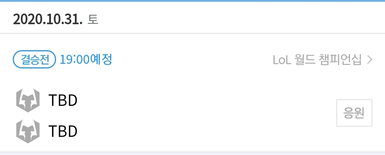Click the 2020 year in the date

click(27, 19)
